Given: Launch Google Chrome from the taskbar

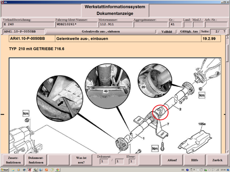Looking at the screenshot, I should coord(58,170).
